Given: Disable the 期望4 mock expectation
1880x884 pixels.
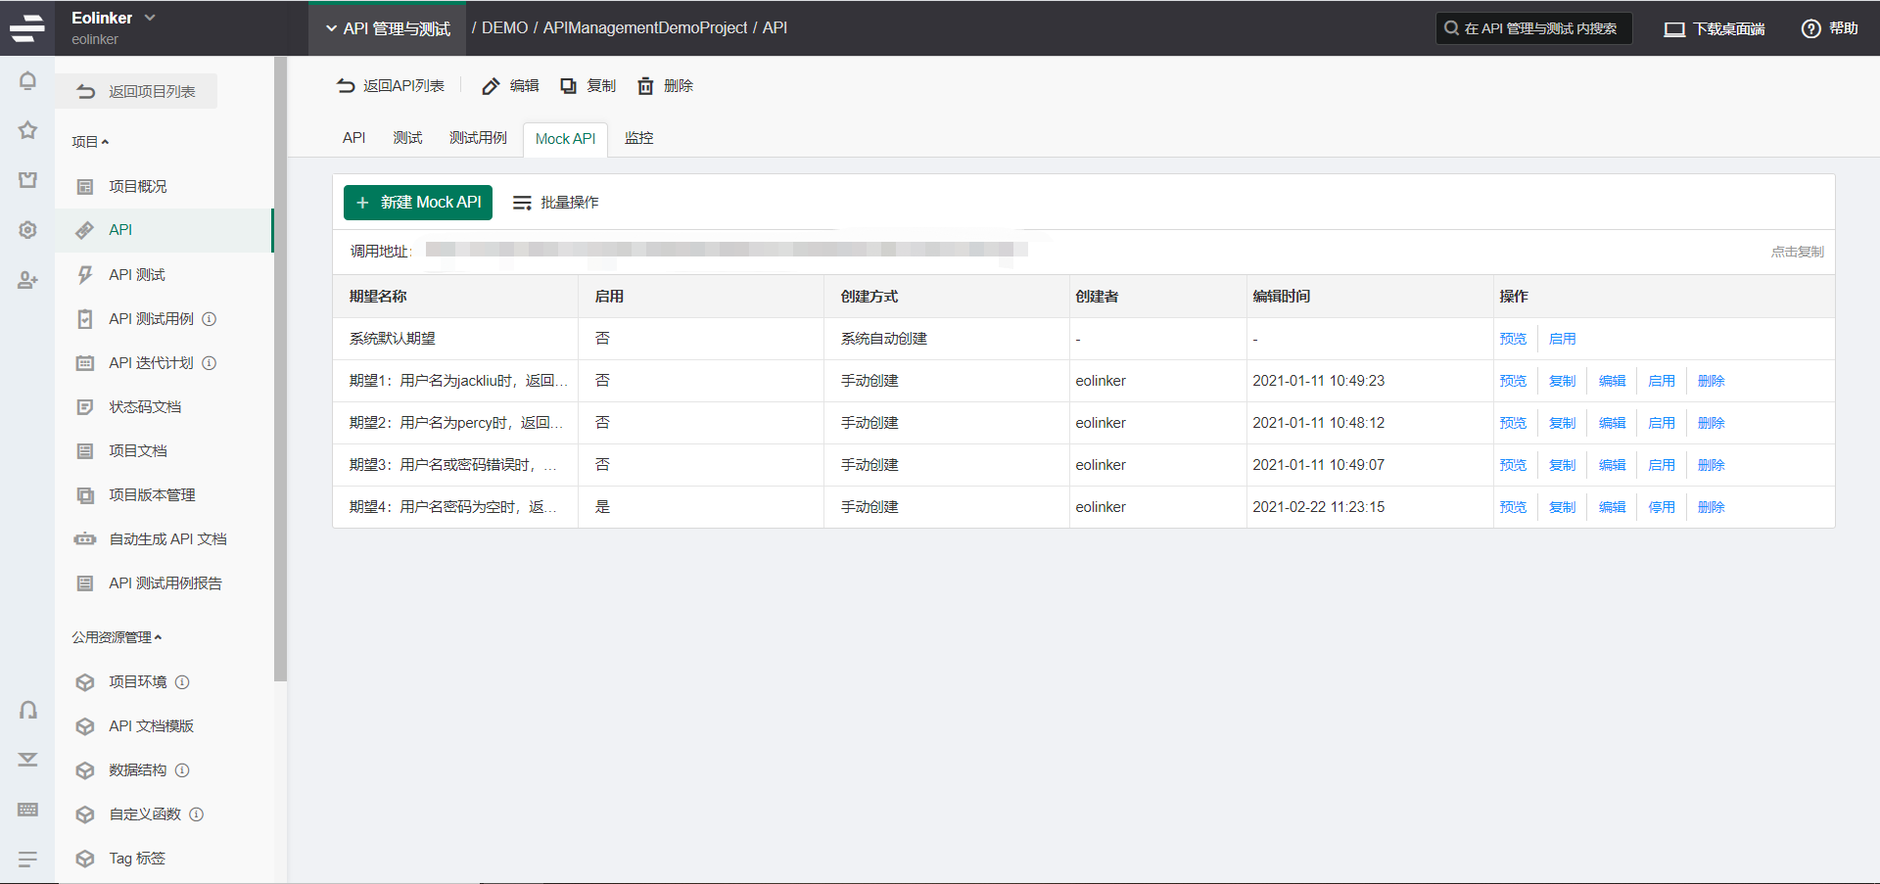Looking at the screenshot, I should pyautogui.click(x=1661, y=507).
